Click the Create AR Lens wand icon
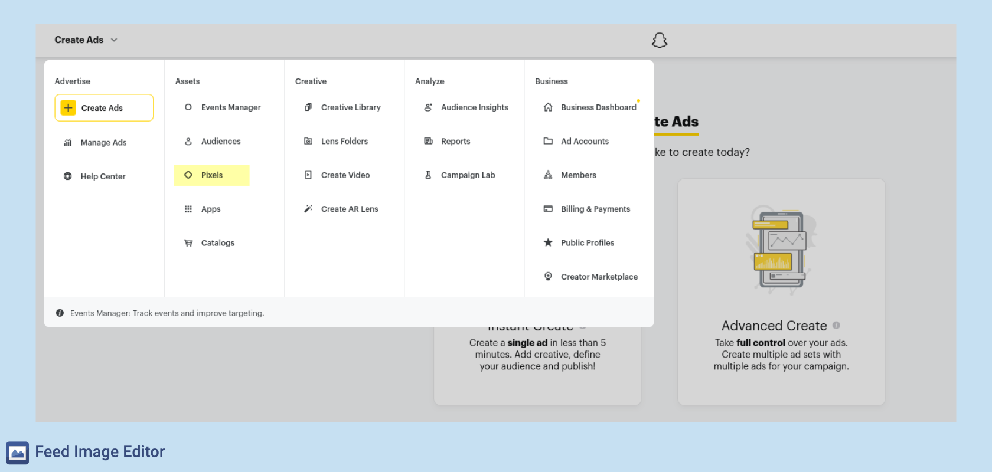This screenshot has width=992, height=472. 308,209
